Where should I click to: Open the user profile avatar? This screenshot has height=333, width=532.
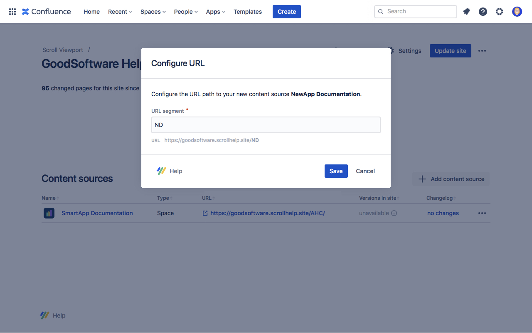517,12
